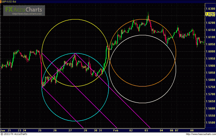Select the 1.5800 price level label

point(210,80)
